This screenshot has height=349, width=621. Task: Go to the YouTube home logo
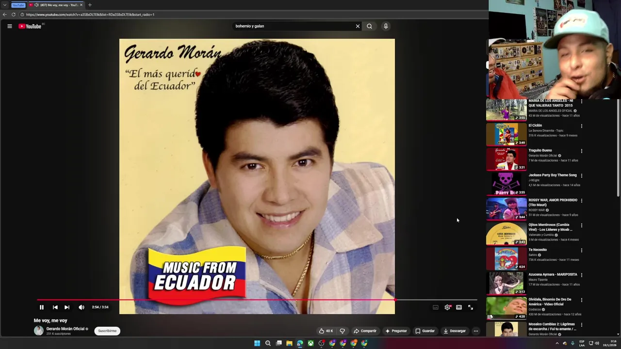pos(30,26)
